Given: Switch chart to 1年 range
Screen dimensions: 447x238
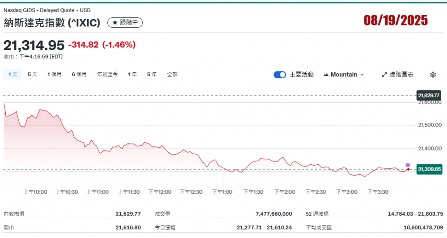Looking at the screenshot, I should coord(132,75).
